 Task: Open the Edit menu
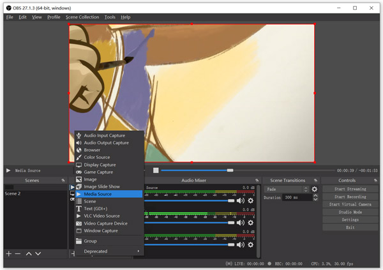(22, 17)
